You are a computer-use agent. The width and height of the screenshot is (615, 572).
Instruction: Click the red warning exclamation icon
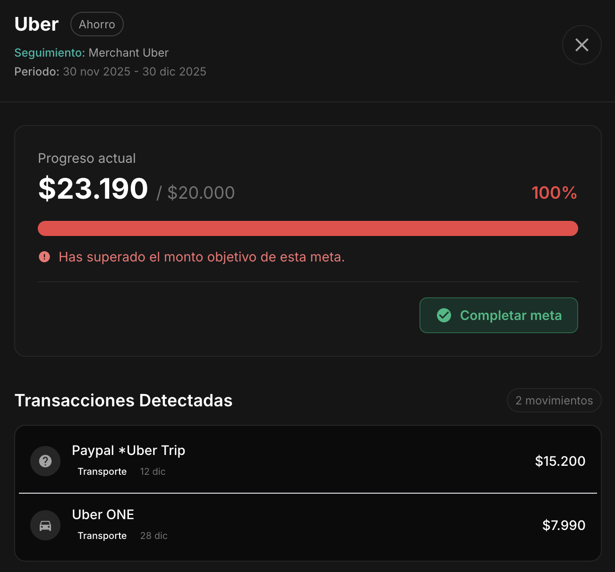click(44, 257)
